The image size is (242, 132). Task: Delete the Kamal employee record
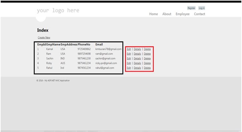[147, 49]
